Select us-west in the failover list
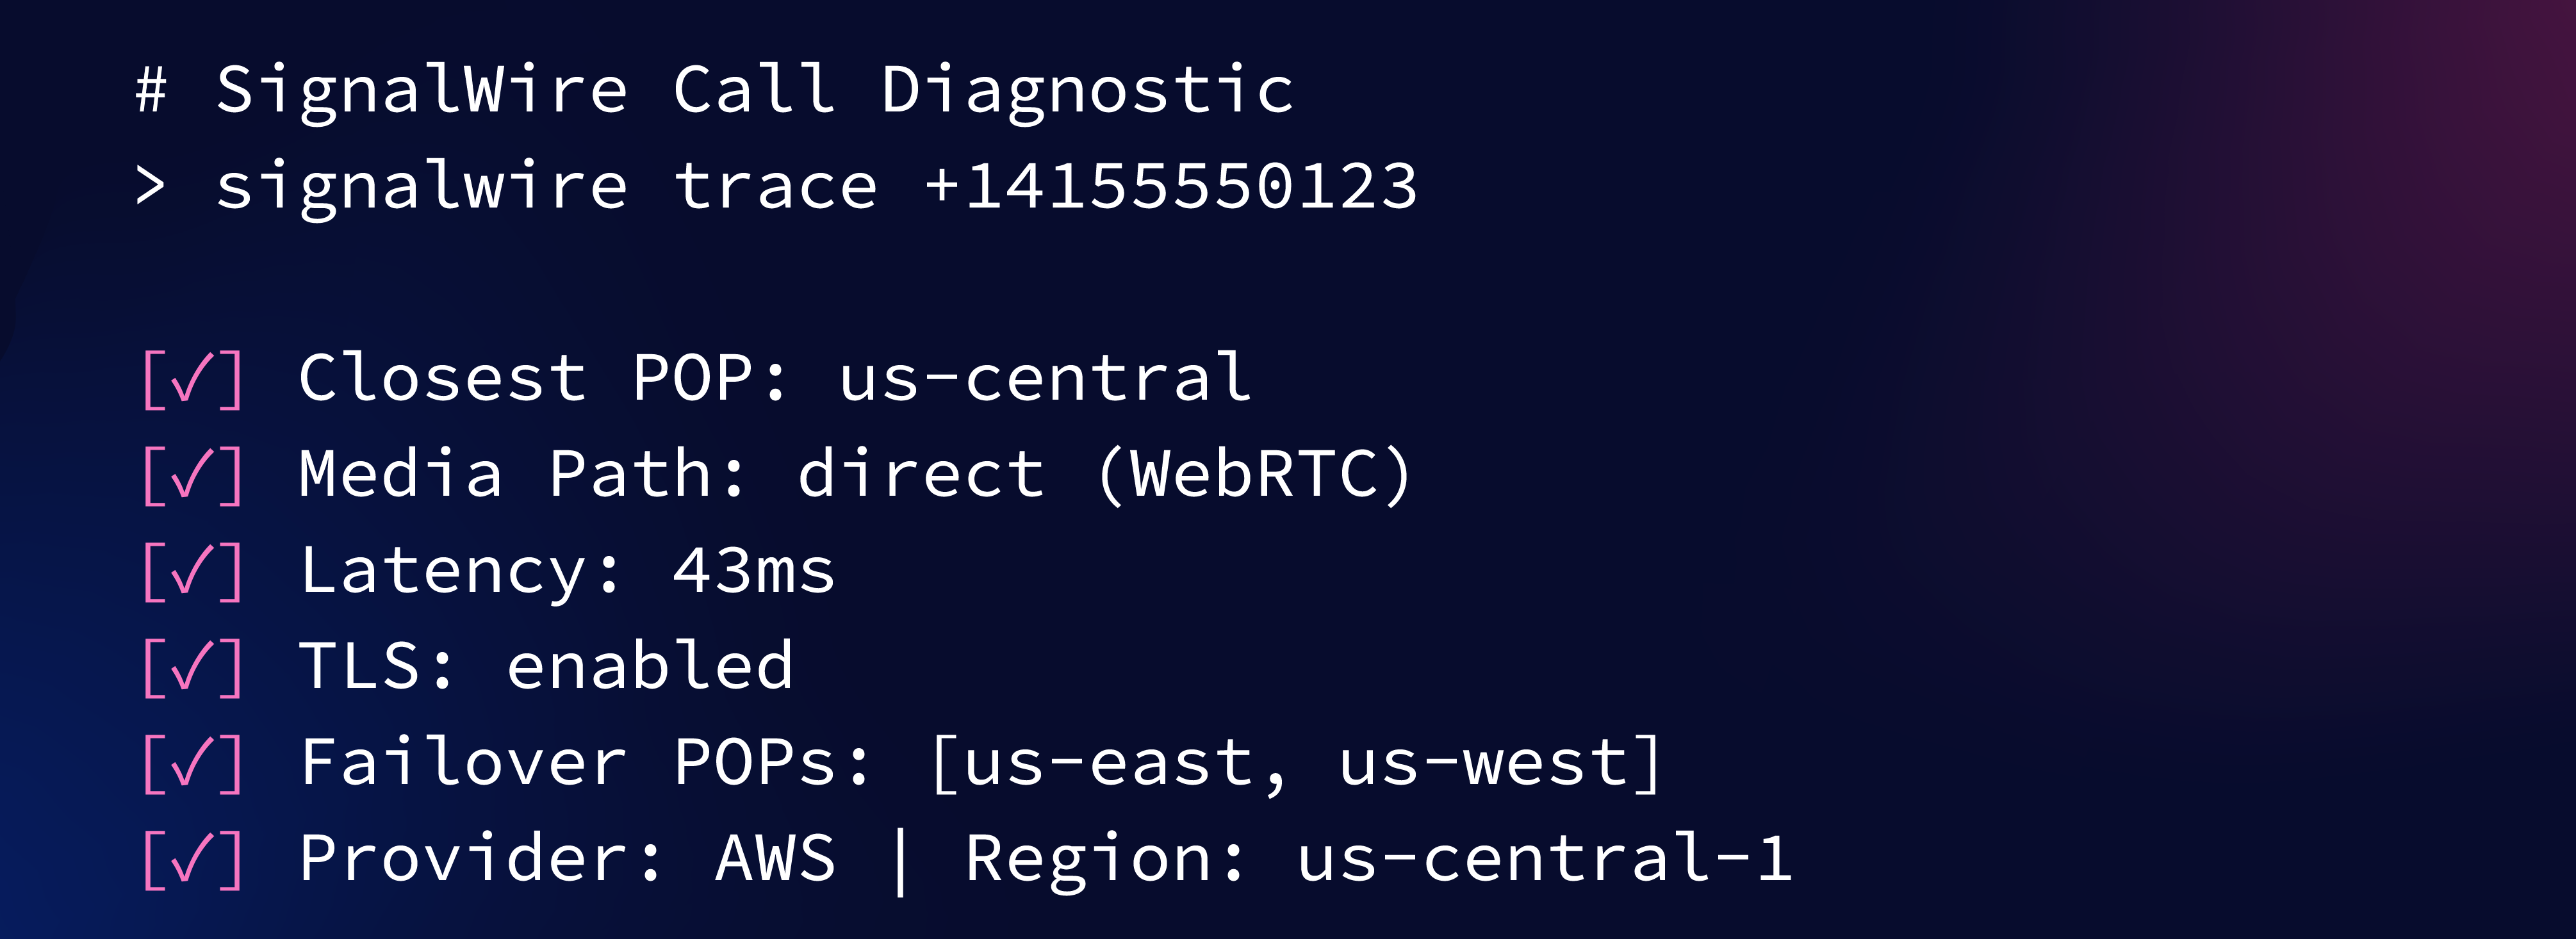 1484,763
